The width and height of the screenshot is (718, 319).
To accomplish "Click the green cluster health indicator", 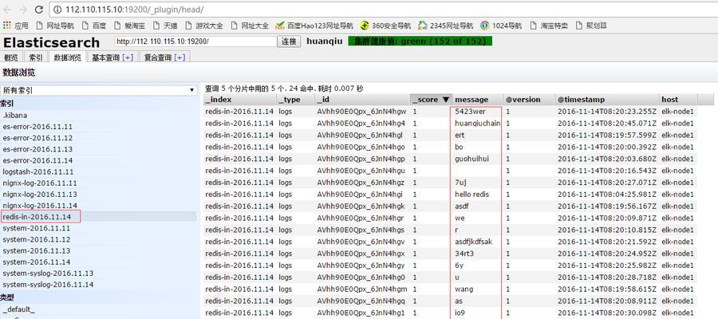I will (420, 41).
